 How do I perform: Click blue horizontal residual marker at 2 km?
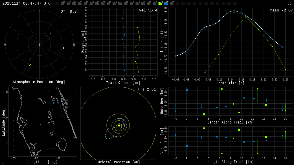click(x=187, y=90)
